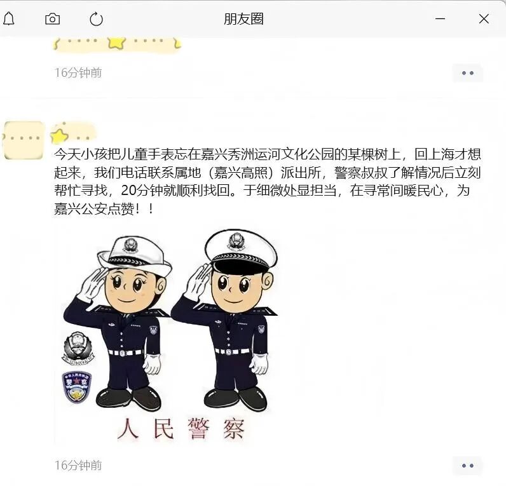This screenshot has width=506, height=486.
Task: Open the notifications bell icon
Action: coord(9,18)
